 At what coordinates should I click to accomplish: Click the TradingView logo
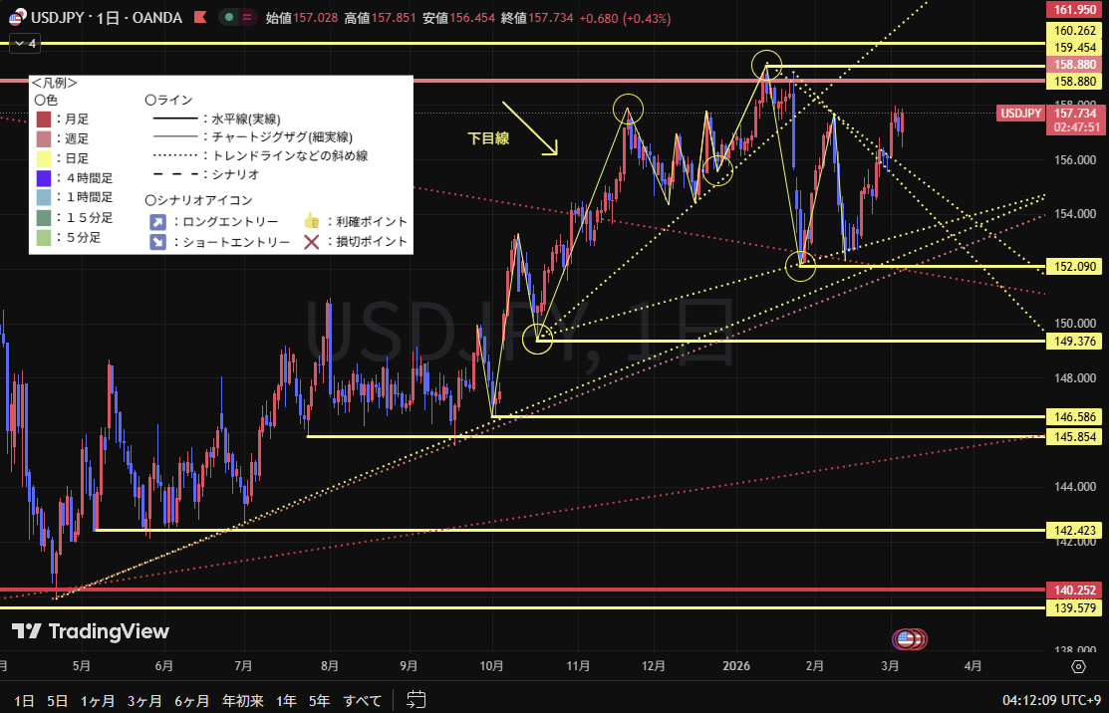pos(91,631)
